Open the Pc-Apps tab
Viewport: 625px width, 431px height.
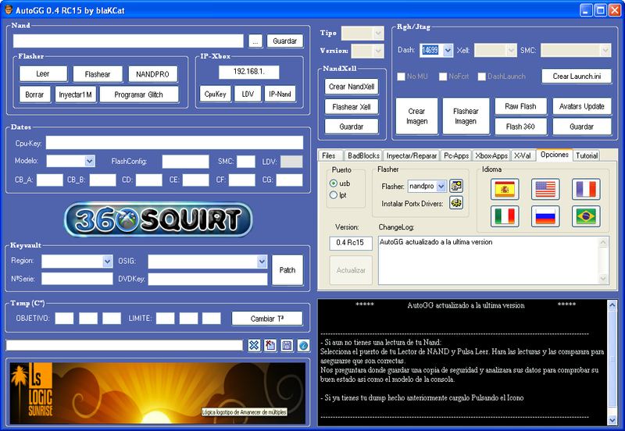tap(456, 155)
